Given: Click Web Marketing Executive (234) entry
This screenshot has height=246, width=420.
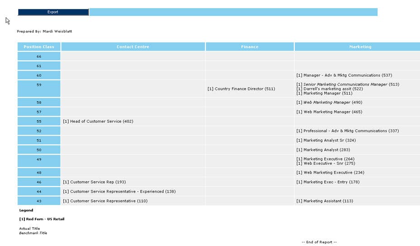Looking at the screenshot, I should 330,172.
